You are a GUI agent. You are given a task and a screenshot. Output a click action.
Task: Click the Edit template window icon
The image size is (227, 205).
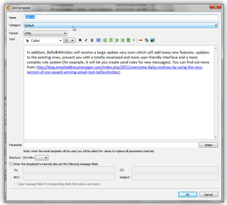(x=9, y=8)
